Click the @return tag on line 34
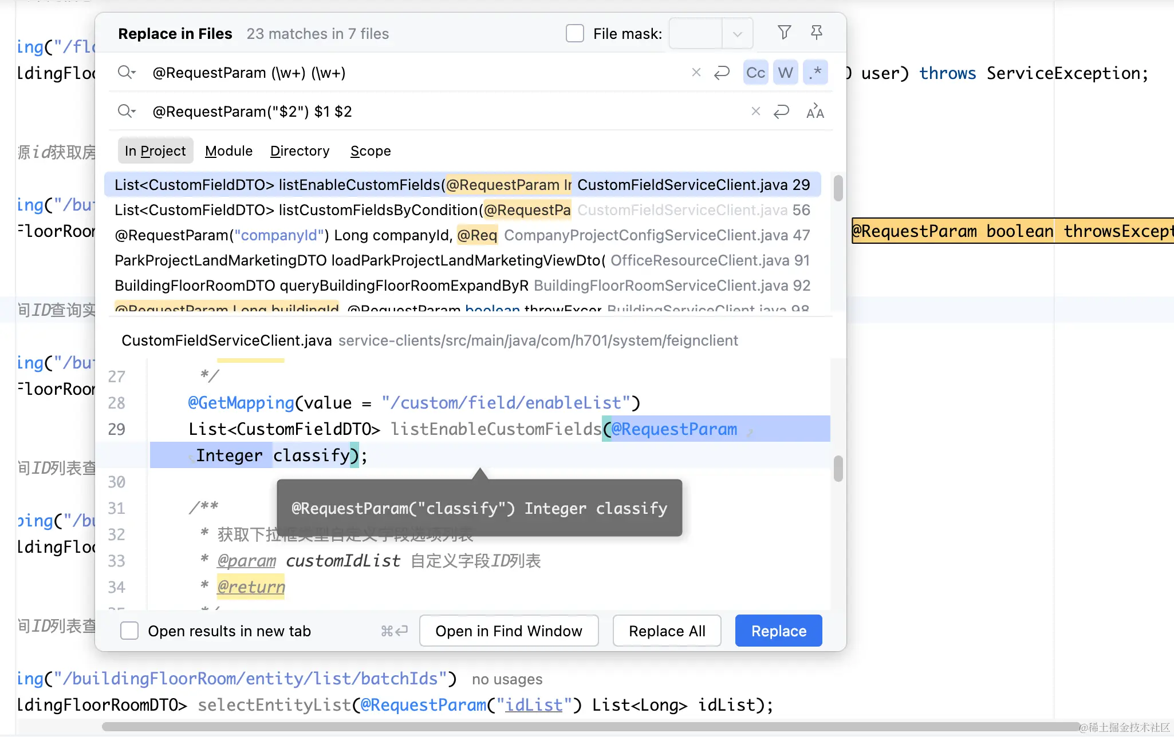The height and width of the screenshot is (737, 1174). [251, 587]
